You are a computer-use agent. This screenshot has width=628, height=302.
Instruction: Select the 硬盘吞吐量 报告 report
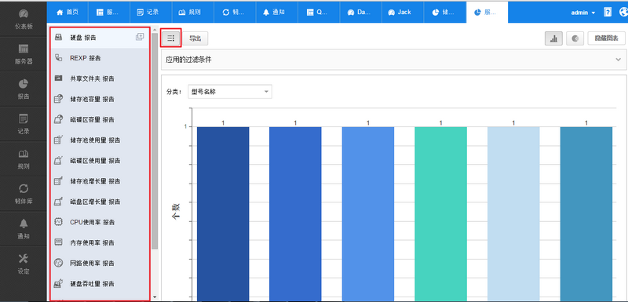click(100, 284)
